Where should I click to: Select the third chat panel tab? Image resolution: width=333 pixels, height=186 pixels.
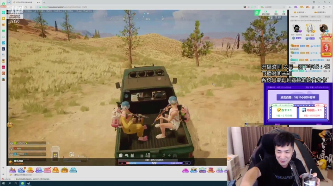point(316,17)
